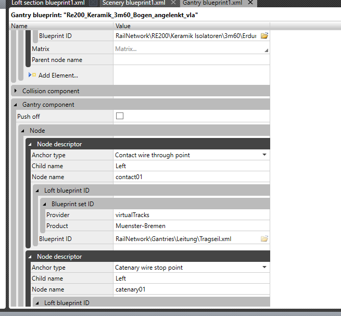The image size is (341, 316).
Task: Select the Product row label
Action: coord(57,226)
